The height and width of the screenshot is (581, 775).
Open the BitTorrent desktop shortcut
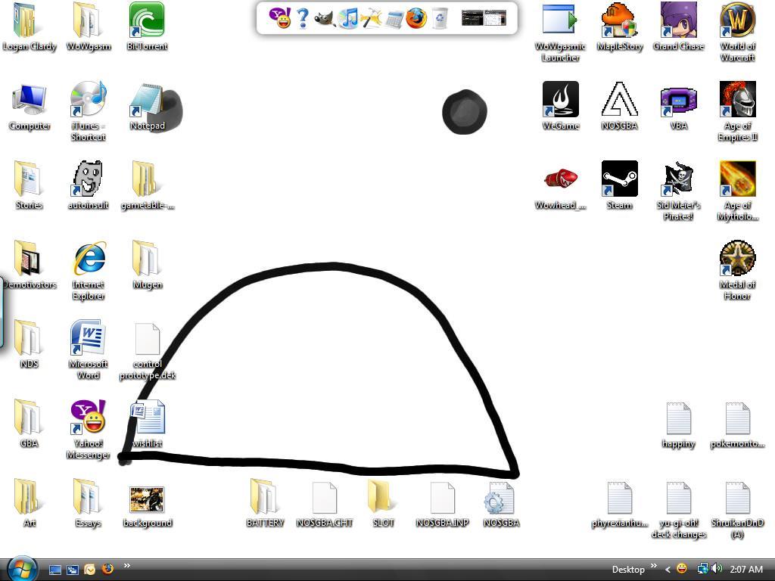(x=147, y=27)
